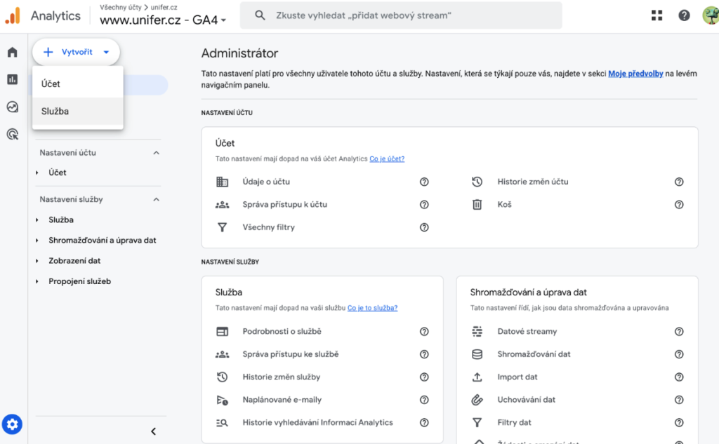Click the search field in header

pyautogui.click(x=400, y=15)
